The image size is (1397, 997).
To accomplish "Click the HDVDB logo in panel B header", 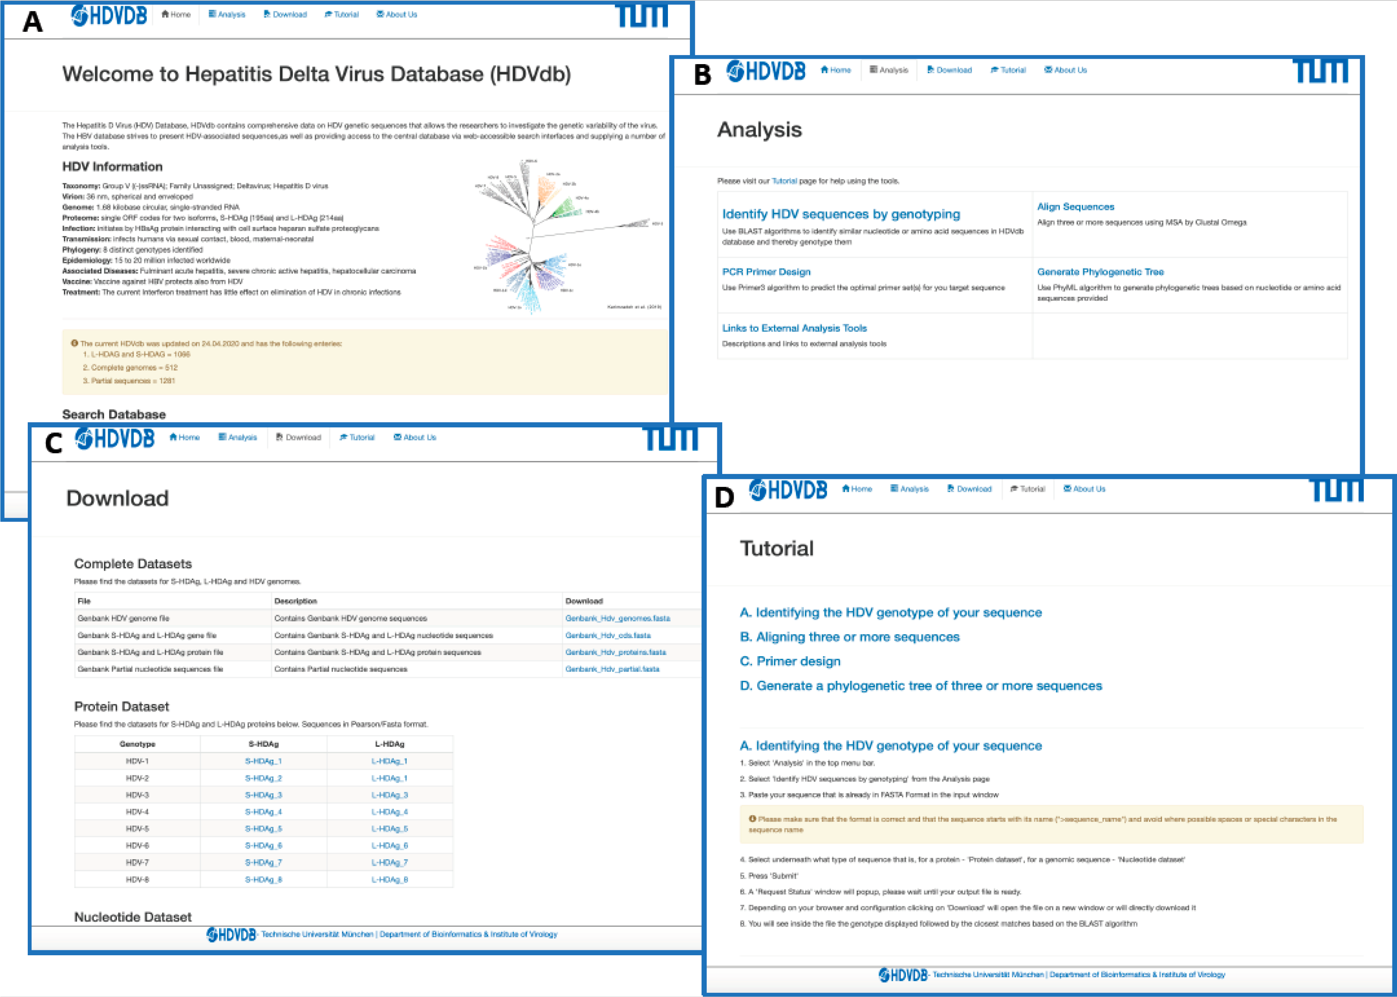I will point(766,71).
